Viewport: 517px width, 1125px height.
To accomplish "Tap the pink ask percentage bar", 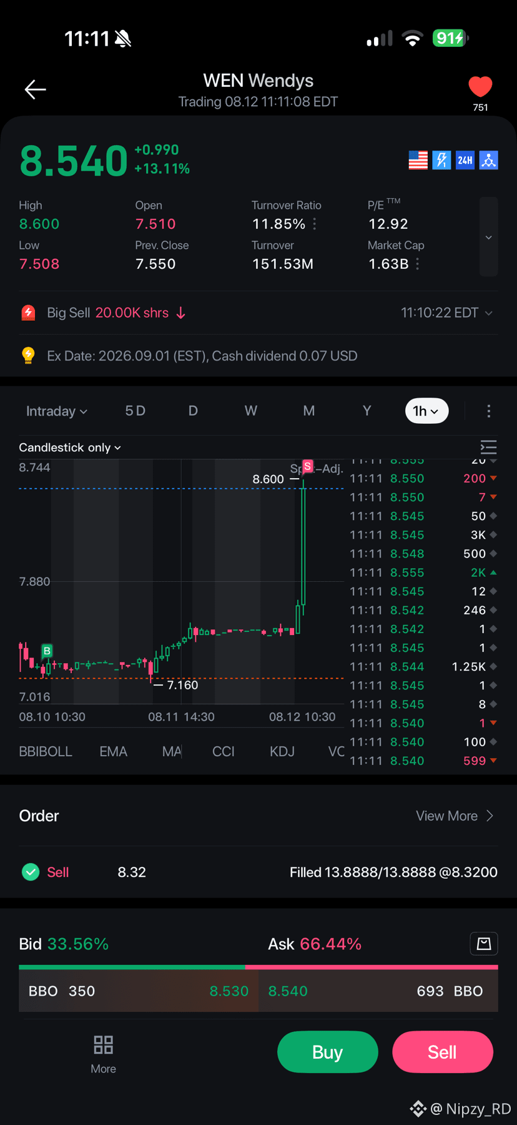I will click(x=372, y=967).
